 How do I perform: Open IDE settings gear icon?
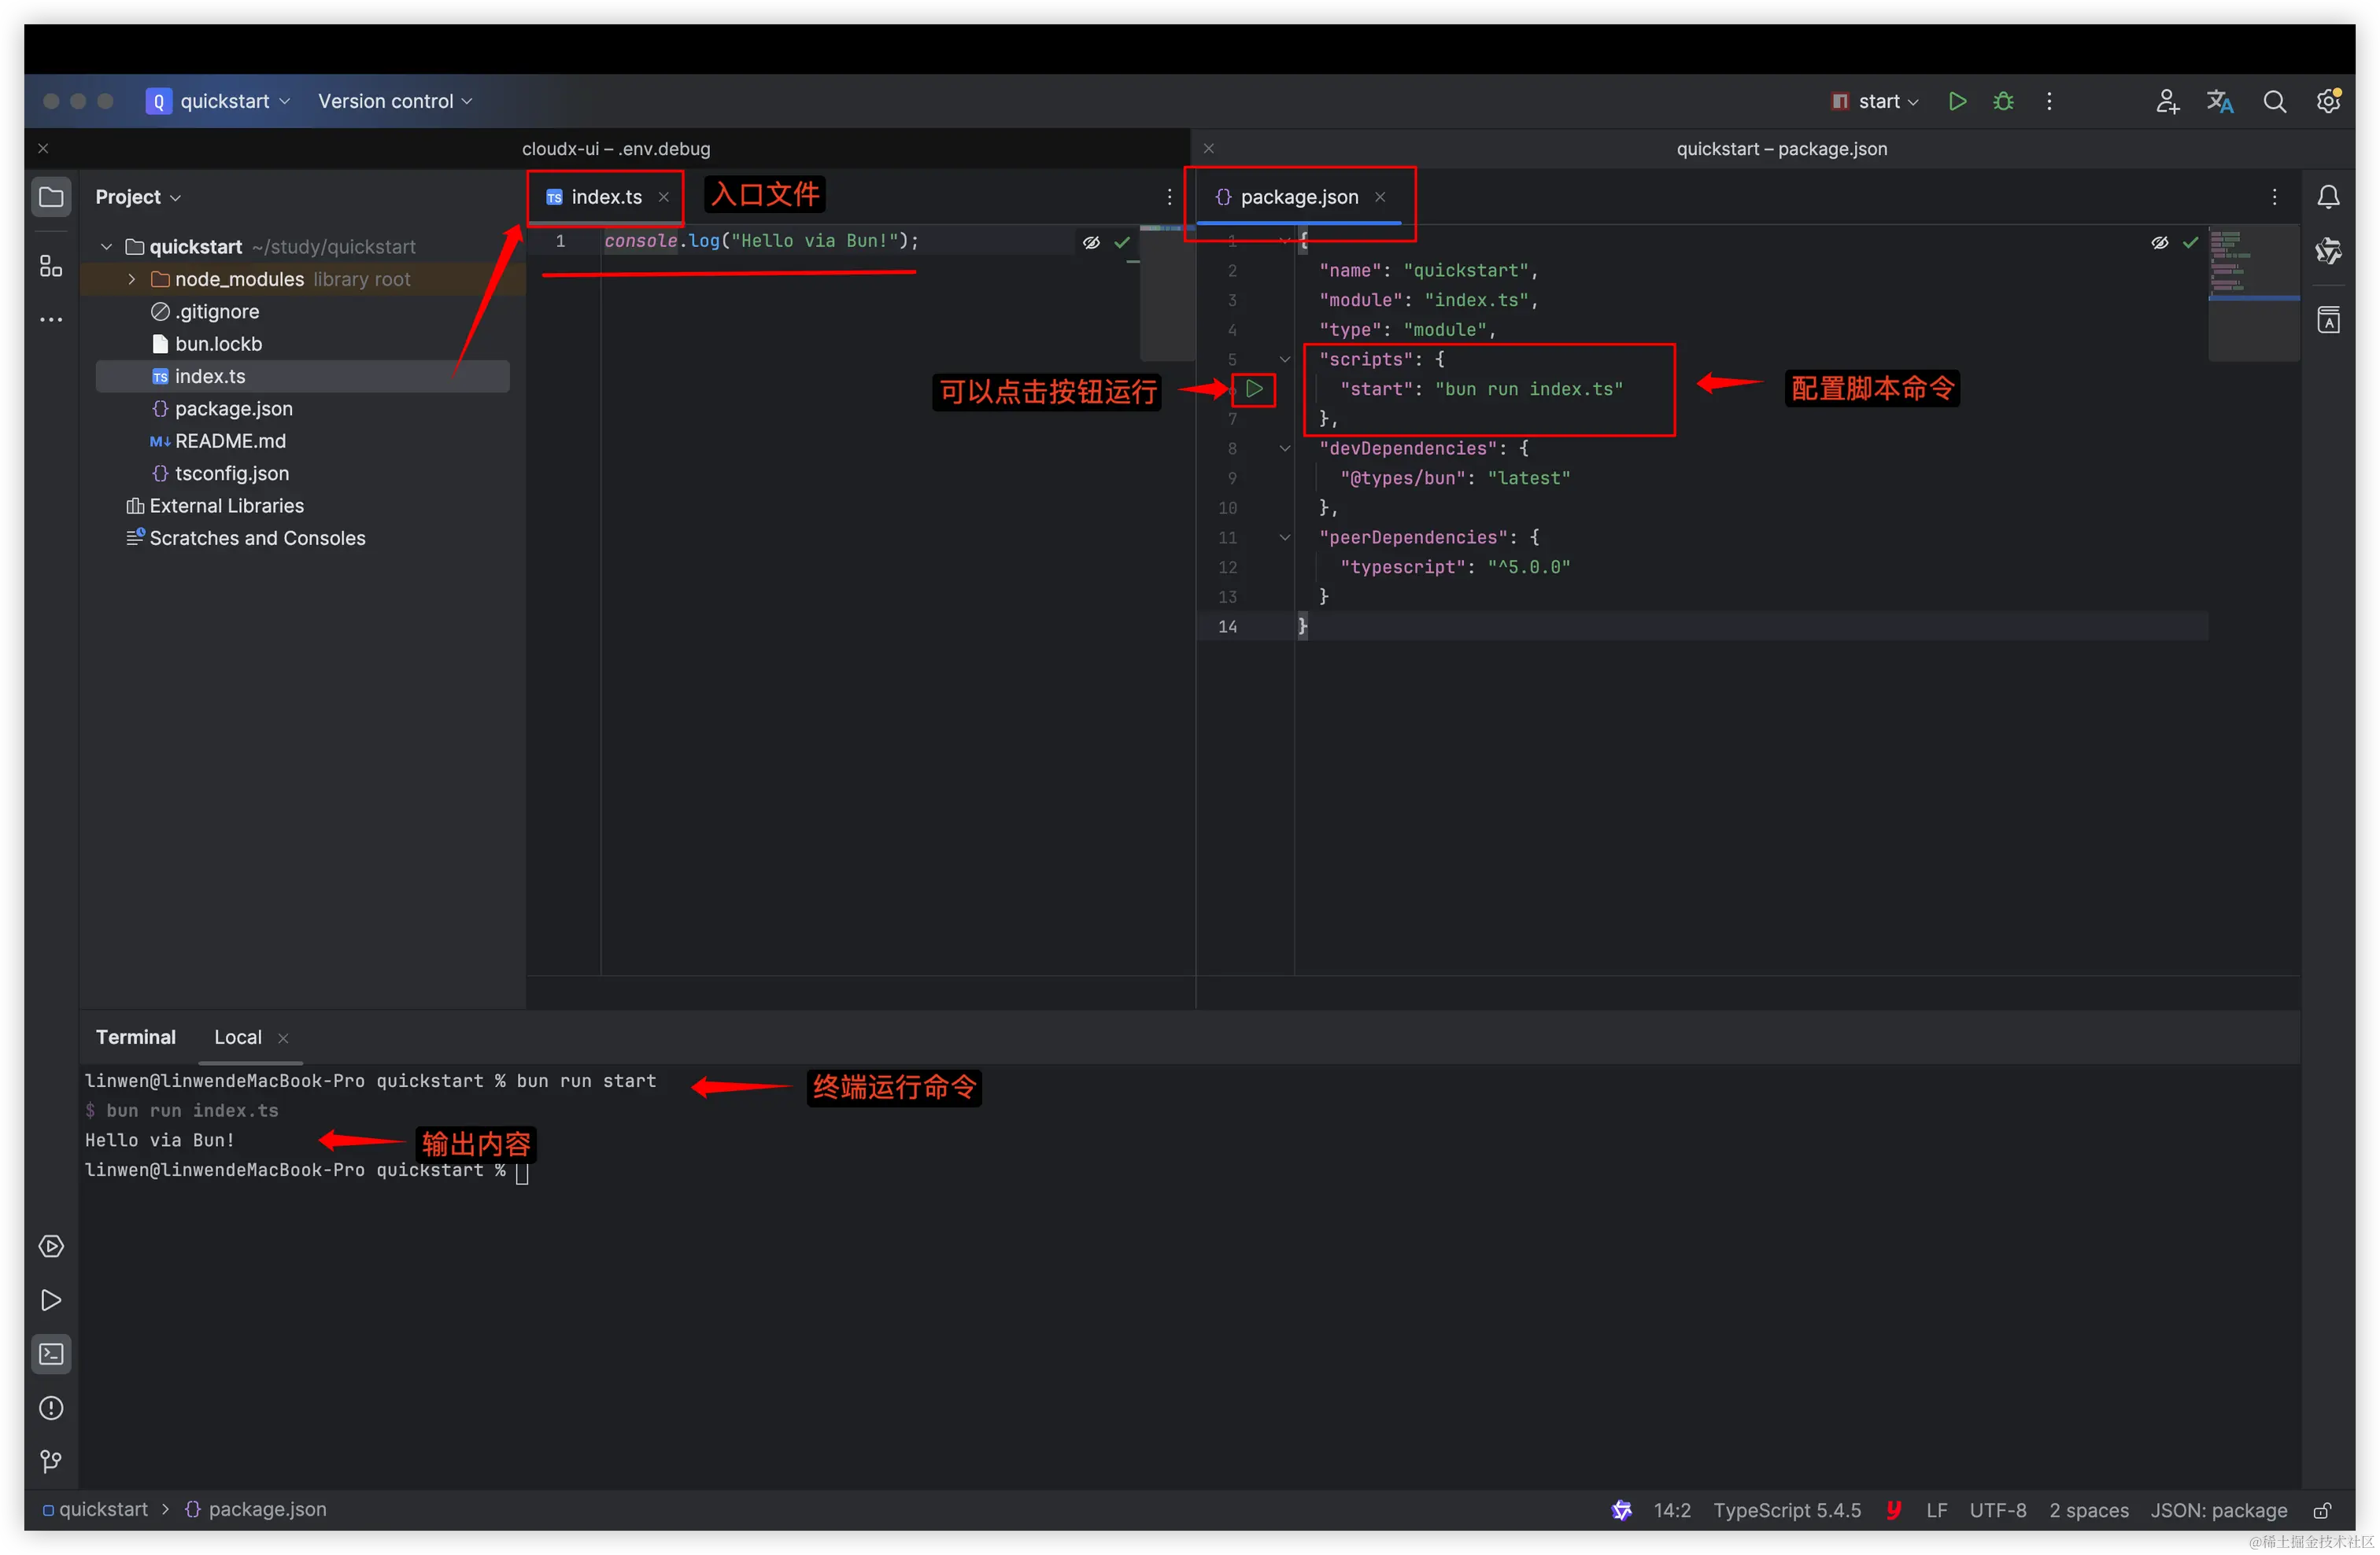pyautogui.click(x=2328, y=101)
